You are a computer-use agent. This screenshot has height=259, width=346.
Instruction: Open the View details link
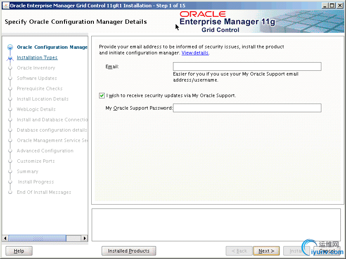[x=195, y=53]
